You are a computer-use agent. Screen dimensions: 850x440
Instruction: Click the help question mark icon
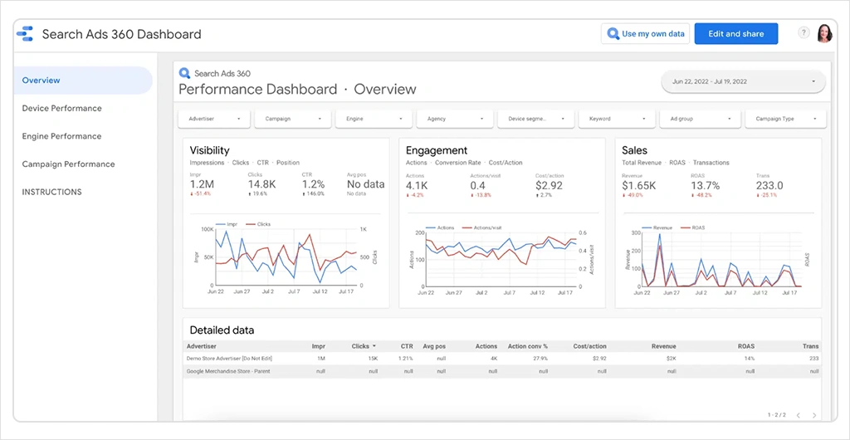(804, 33)
